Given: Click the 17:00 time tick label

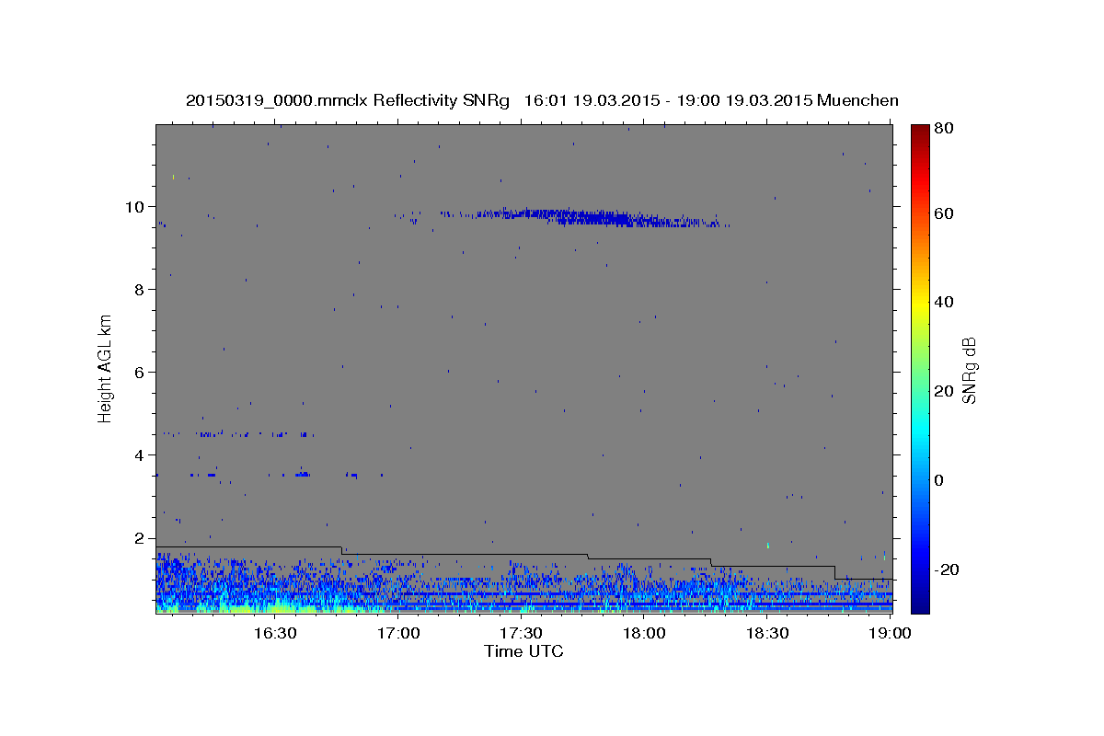Looking at the screenshot, I should (398, 633).
